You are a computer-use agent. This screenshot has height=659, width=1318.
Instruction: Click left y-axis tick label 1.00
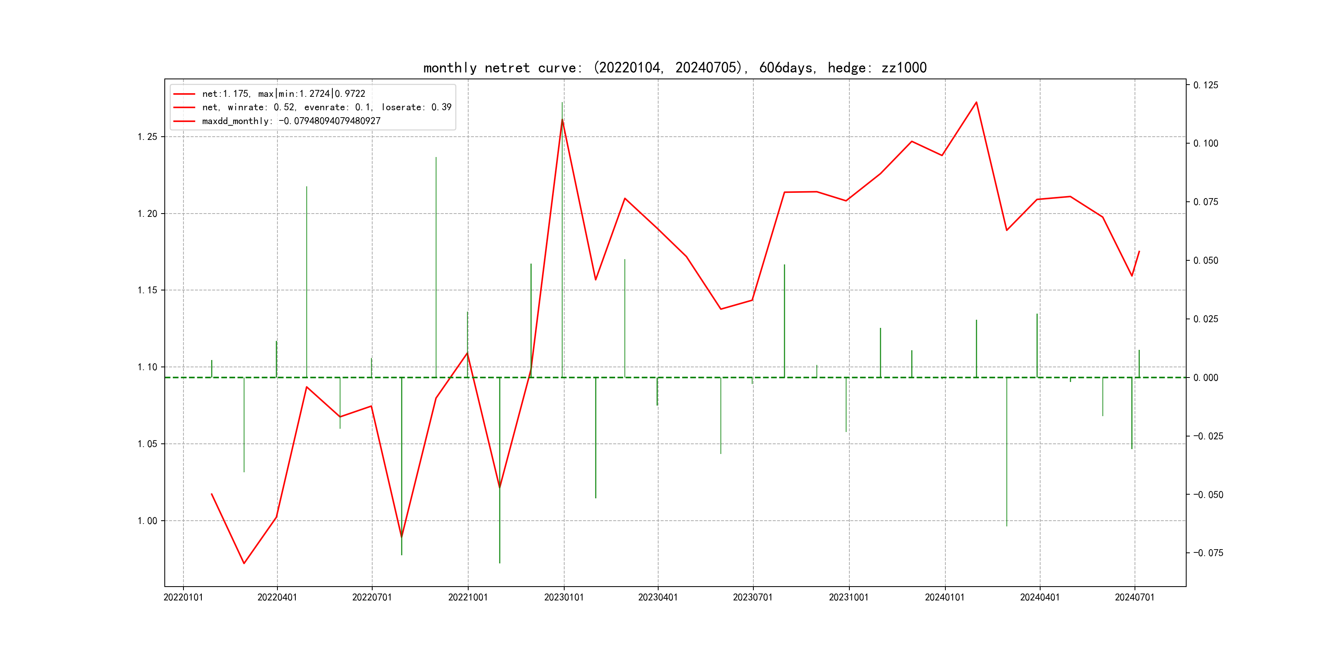point(147,521)
